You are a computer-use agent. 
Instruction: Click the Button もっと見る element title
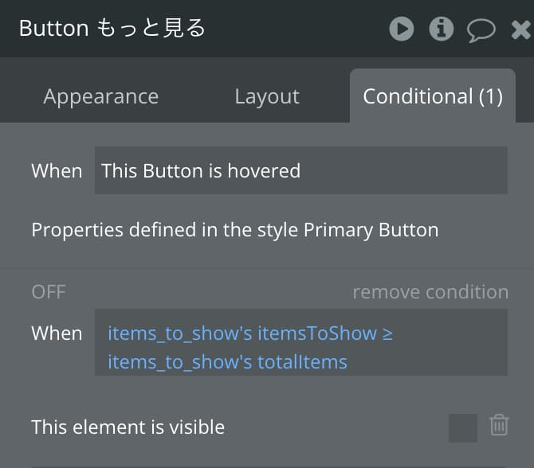click(x=112, y=28)
